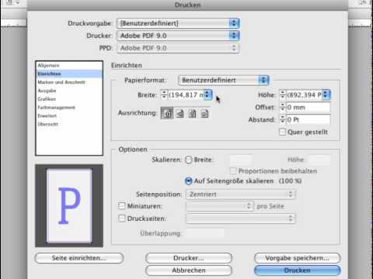The image size is (373, 279).
Task: Enable the Quer gestellt checkbox
Action: click(283, 132)
